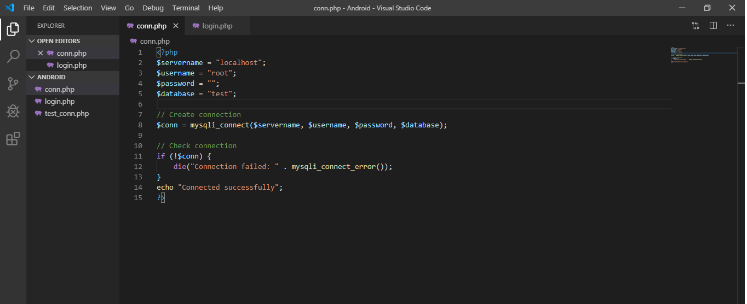Open the Terminal menu
Image resolution: width=747 pixels, height=304 pixels.
186,8
